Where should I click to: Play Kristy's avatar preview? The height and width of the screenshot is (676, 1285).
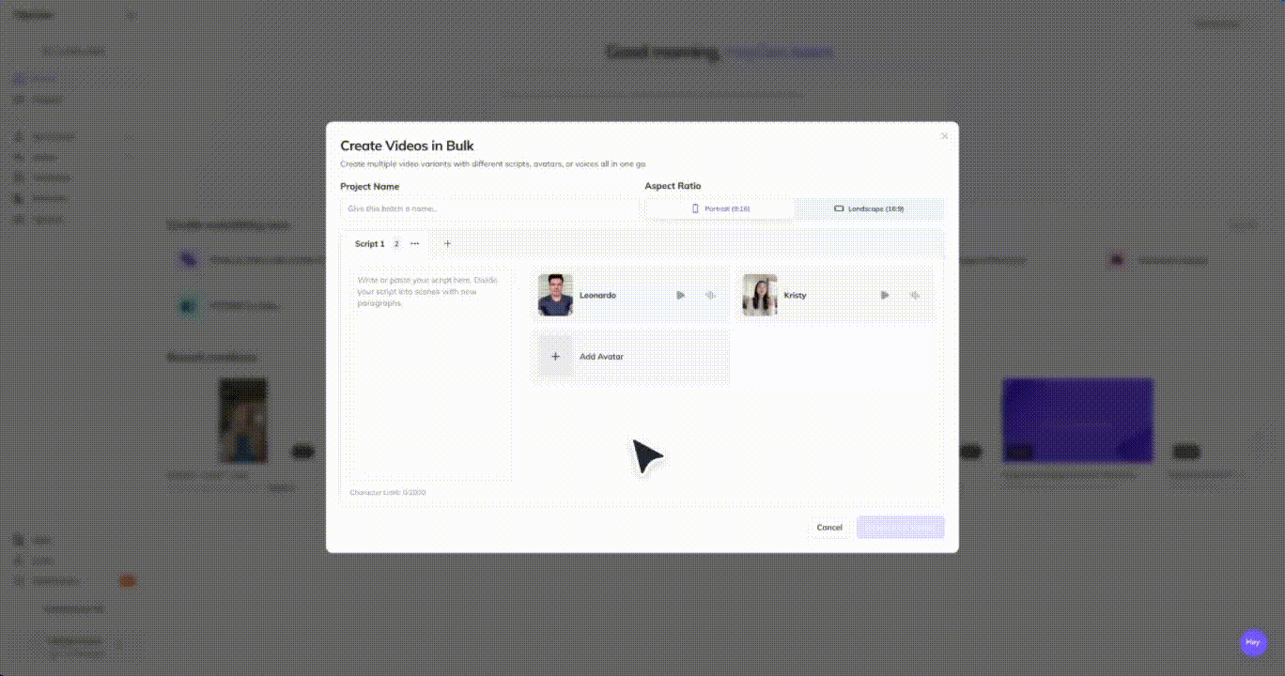click(885, 295)
